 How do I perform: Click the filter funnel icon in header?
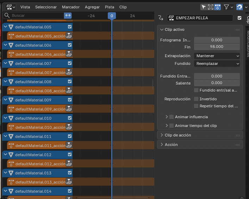pos(226,7)
